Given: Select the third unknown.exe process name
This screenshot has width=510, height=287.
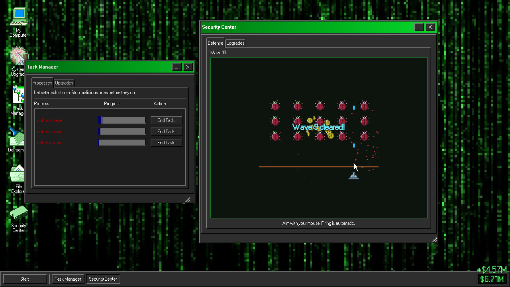Looking at the screenshot, I should pyautogui.click(x=50, y=143).
